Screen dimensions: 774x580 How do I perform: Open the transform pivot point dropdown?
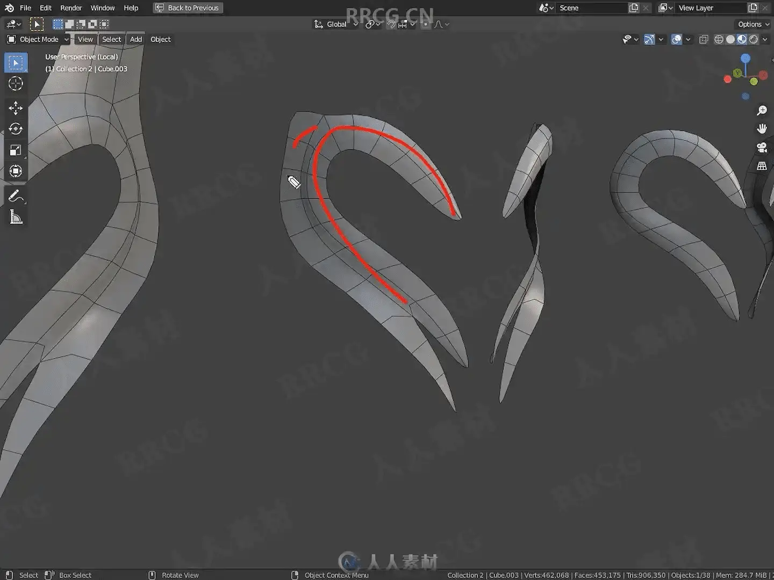point(373,24)
